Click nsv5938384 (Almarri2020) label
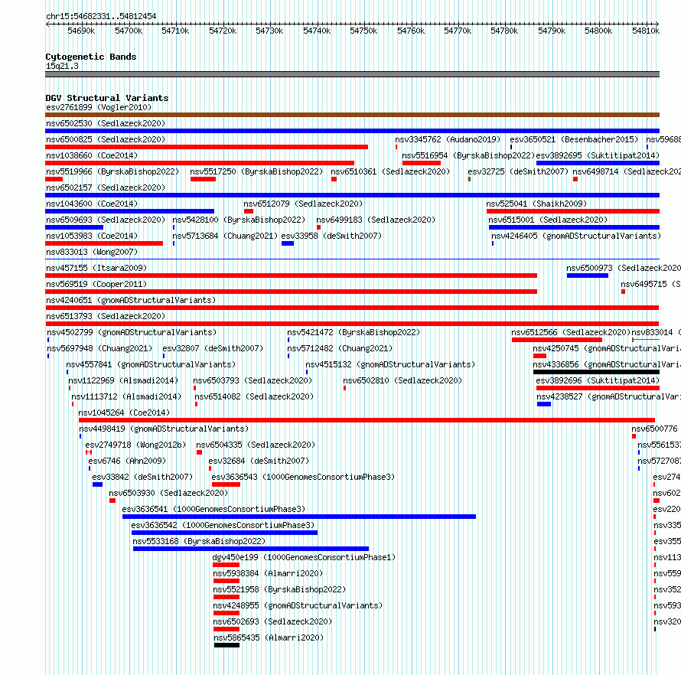The image size is (681, 675). (268, 573)
